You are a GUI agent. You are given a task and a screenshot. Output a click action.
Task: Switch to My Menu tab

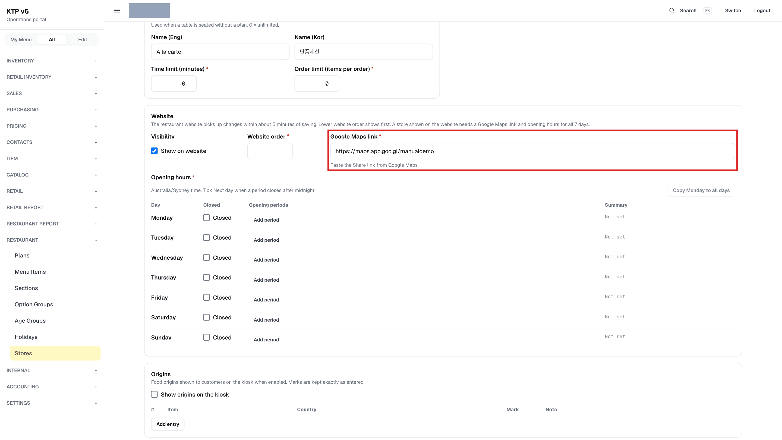click(x=21, y=39)
